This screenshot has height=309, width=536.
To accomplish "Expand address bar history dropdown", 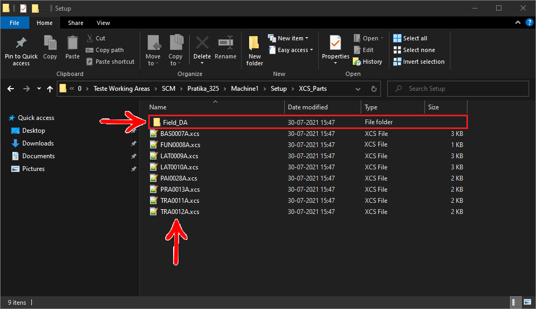I will (358, 89).
